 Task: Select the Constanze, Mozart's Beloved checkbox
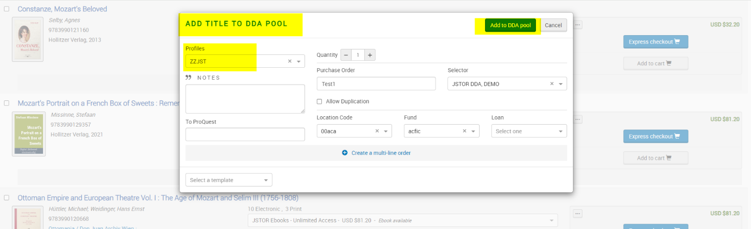[x=6, y=8]
